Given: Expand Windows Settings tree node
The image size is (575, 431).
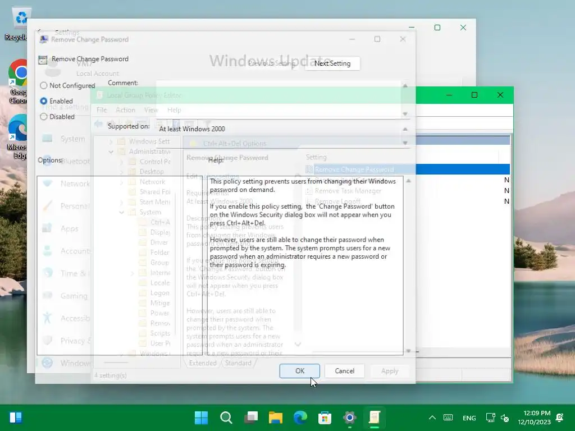Looking at the screenshot, I should click(111, 141).
